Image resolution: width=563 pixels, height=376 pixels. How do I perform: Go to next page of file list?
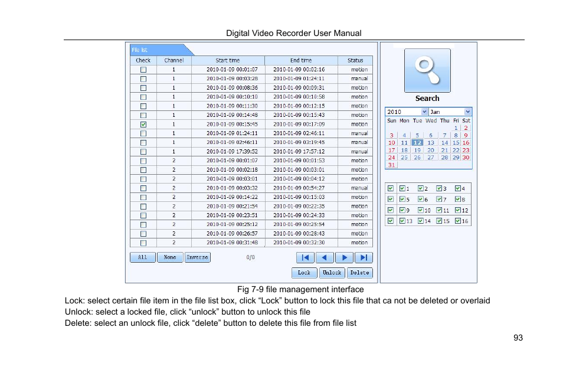(x=344, y=257)
